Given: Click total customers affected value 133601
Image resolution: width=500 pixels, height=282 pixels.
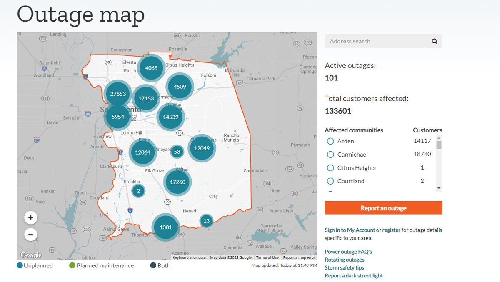Looking at the screenshot, I should (x=338, y=111).
